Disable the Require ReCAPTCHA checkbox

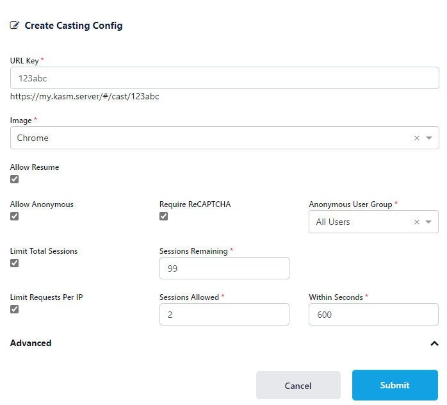[164, 217]
